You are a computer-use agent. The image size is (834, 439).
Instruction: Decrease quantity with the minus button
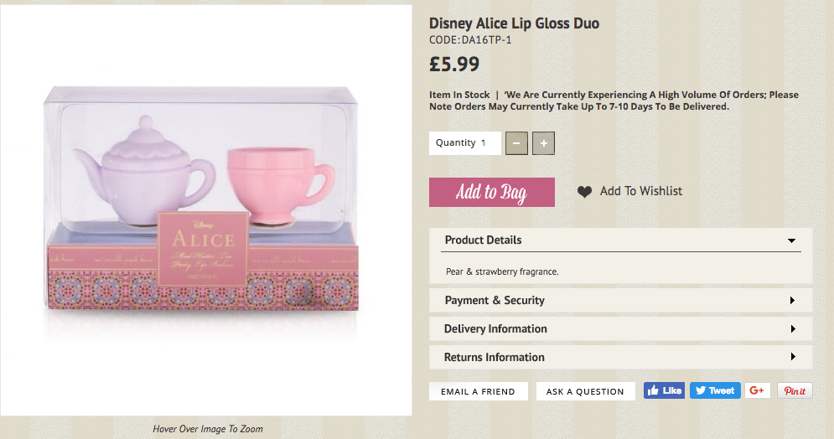tap(516, 143)
